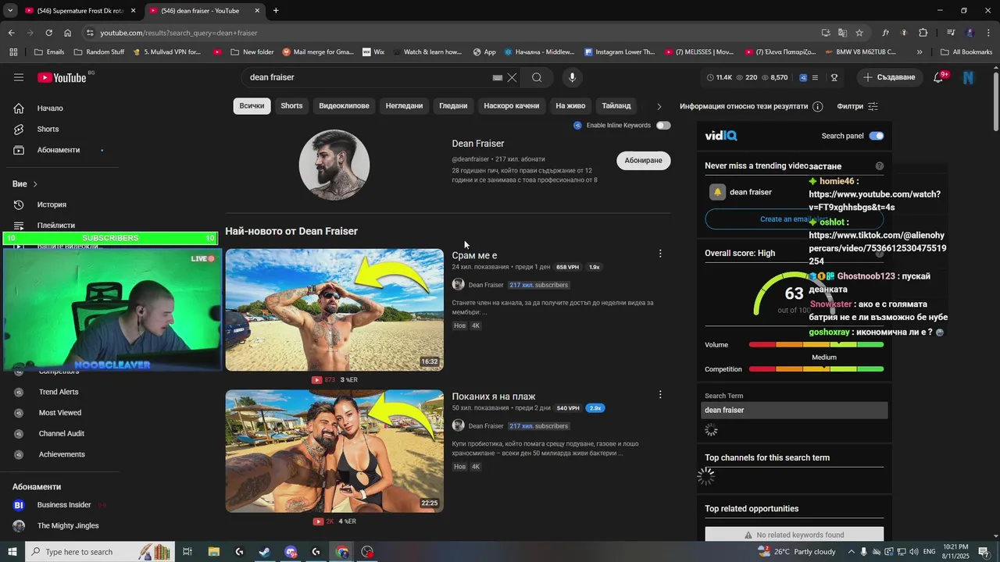1000x562 pixels.
Task: Open Dean Fraiser channel name link
Action: [x=478, y=144]
